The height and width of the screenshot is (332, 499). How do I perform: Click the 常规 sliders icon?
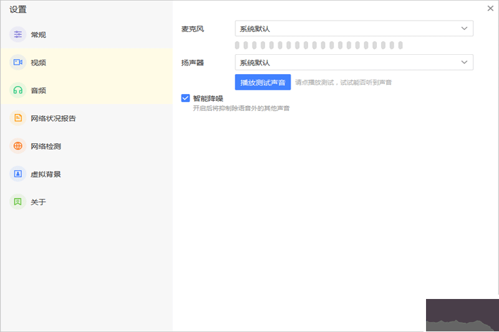(x=18, y=34)
